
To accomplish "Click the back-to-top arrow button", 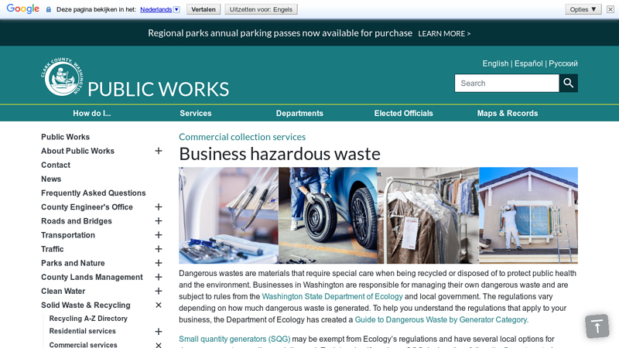I will pyautogui.click(x=597, y=326).
